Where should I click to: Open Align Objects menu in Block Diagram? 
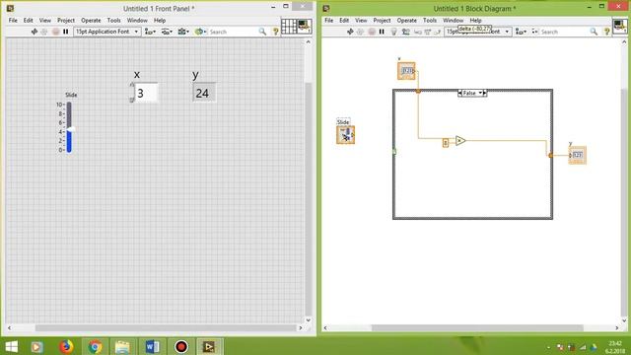[x=521, y=32]
